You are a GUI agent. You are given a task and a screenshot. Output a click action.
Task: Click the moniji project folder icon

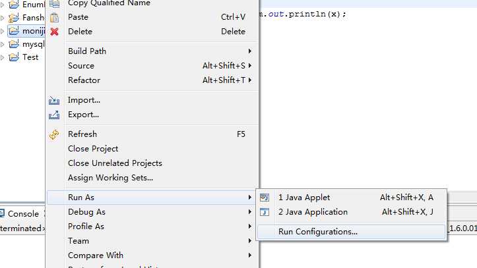pos(14,31)
